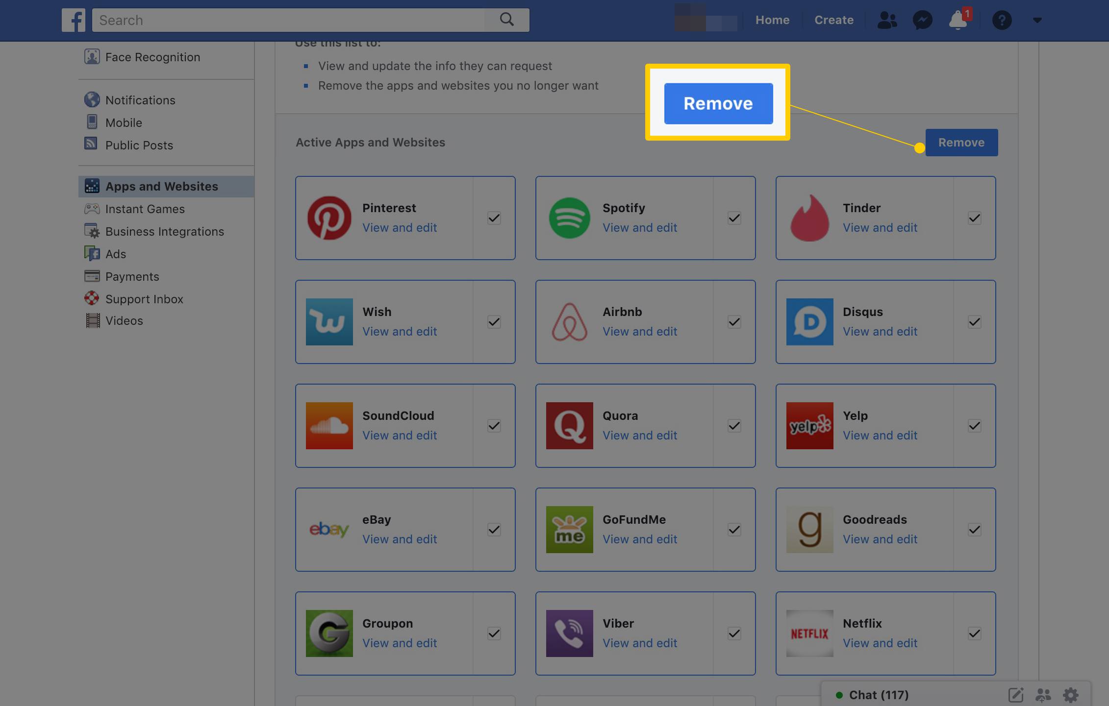Viewport: 1109px width, 706px height.
Task: Uncheck the Quora checkbox
Action: 734,426
